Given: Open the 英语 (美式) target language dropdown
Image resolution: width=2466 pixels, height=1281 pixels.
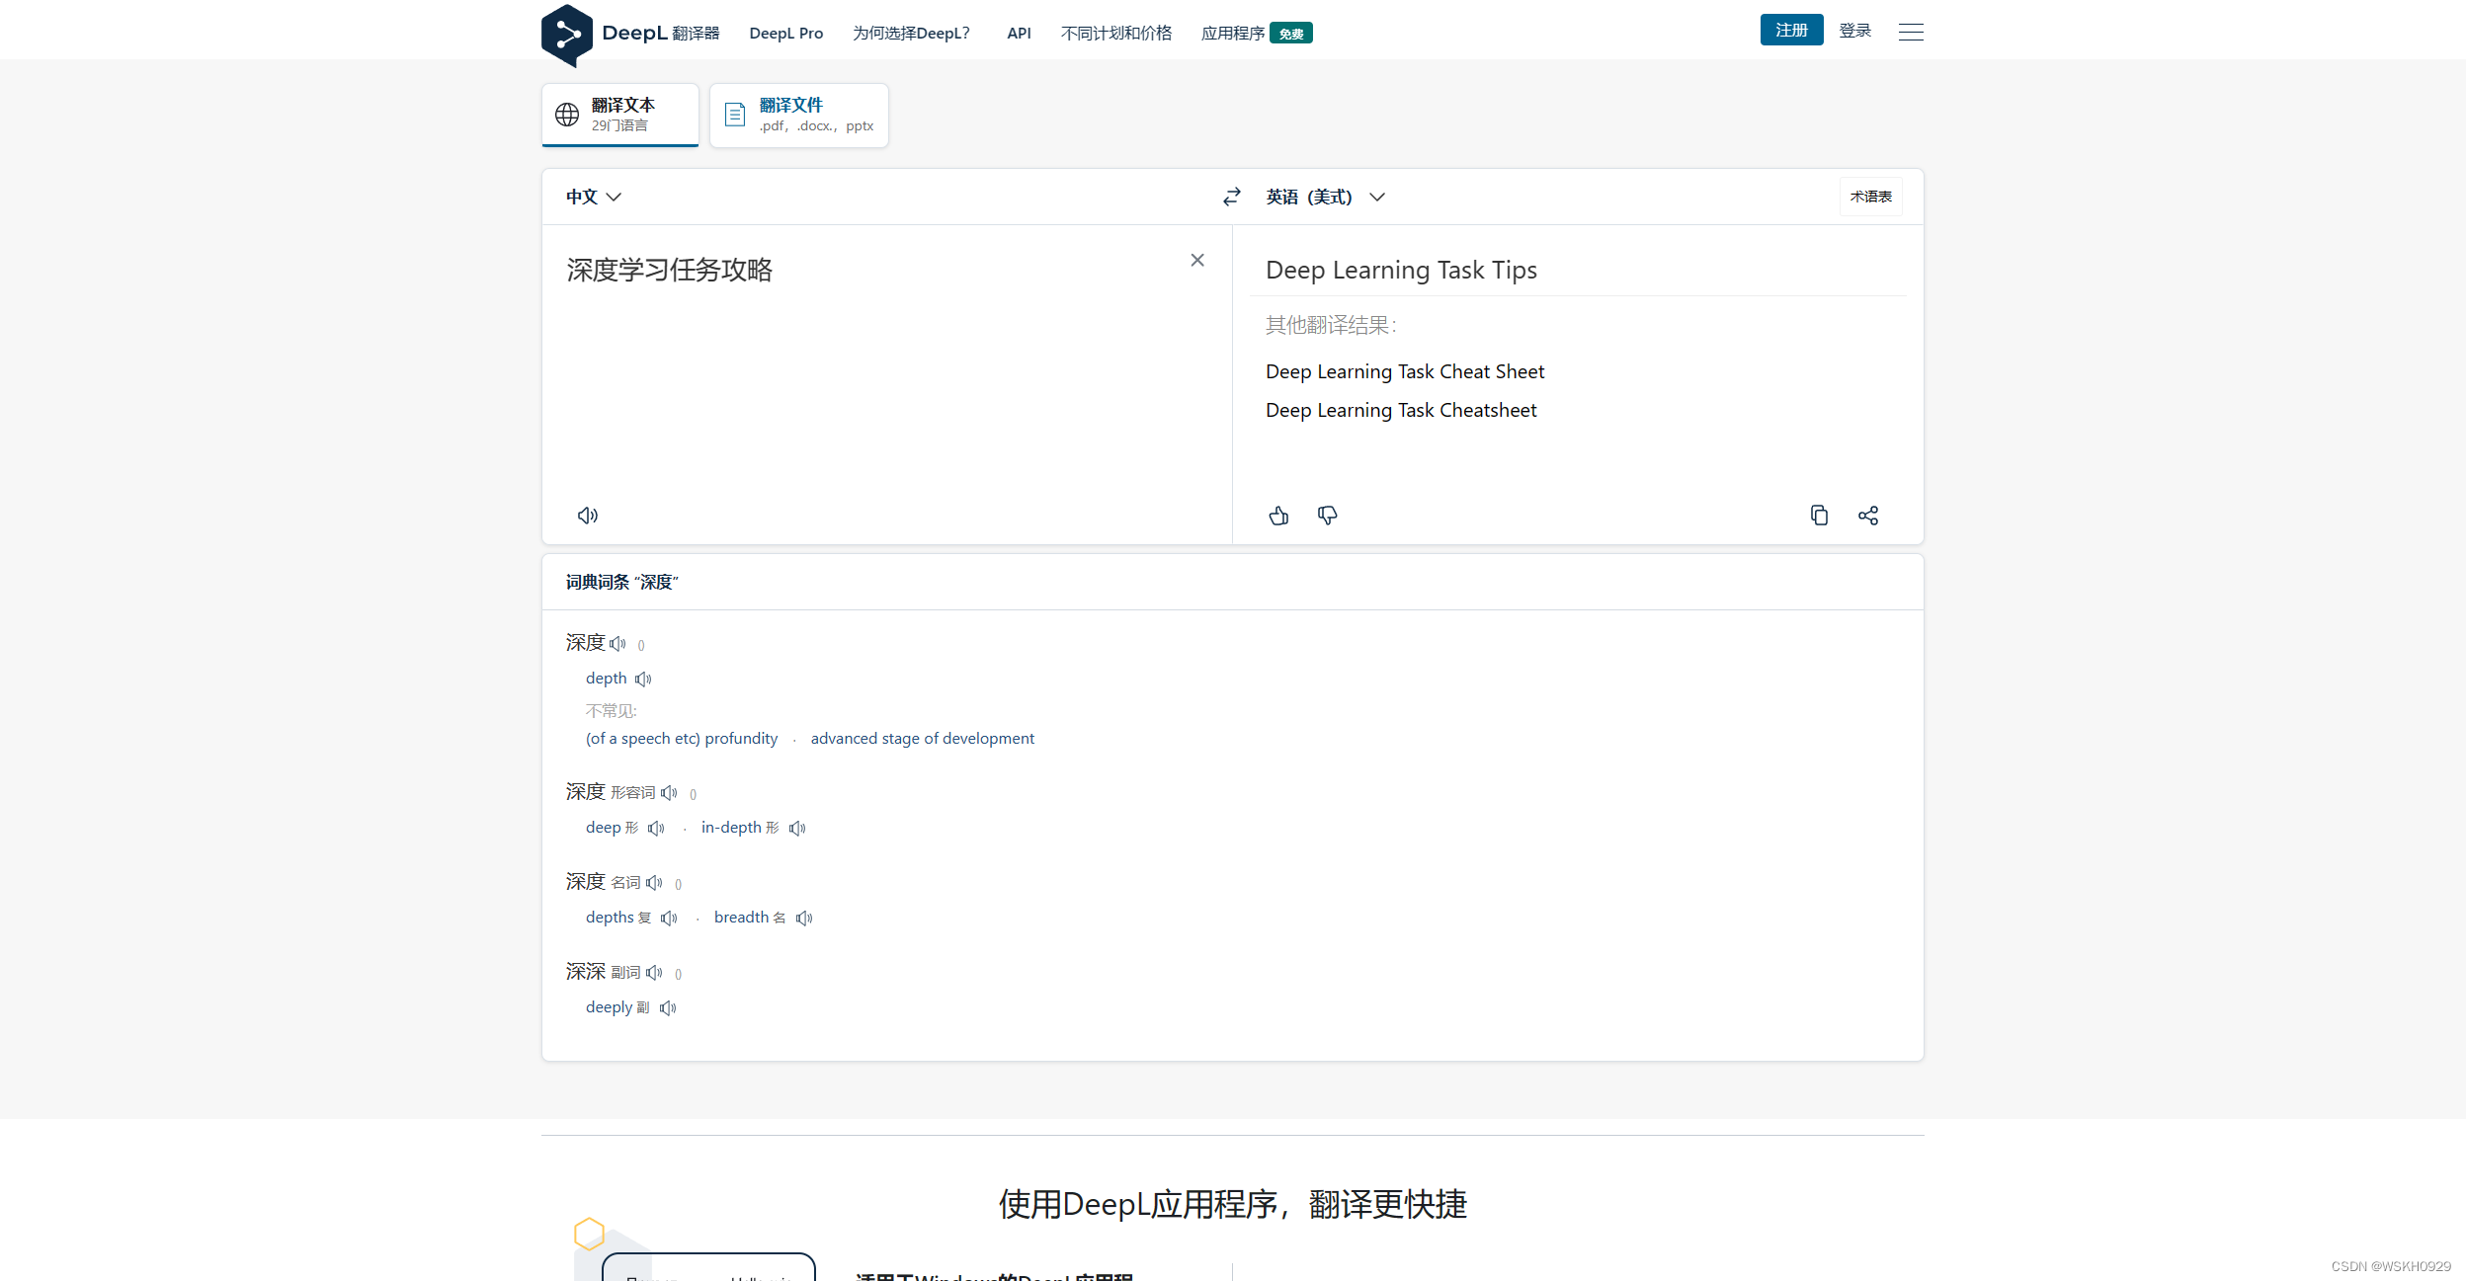Looking at the screenshot, I should [x=1325, y=198].
